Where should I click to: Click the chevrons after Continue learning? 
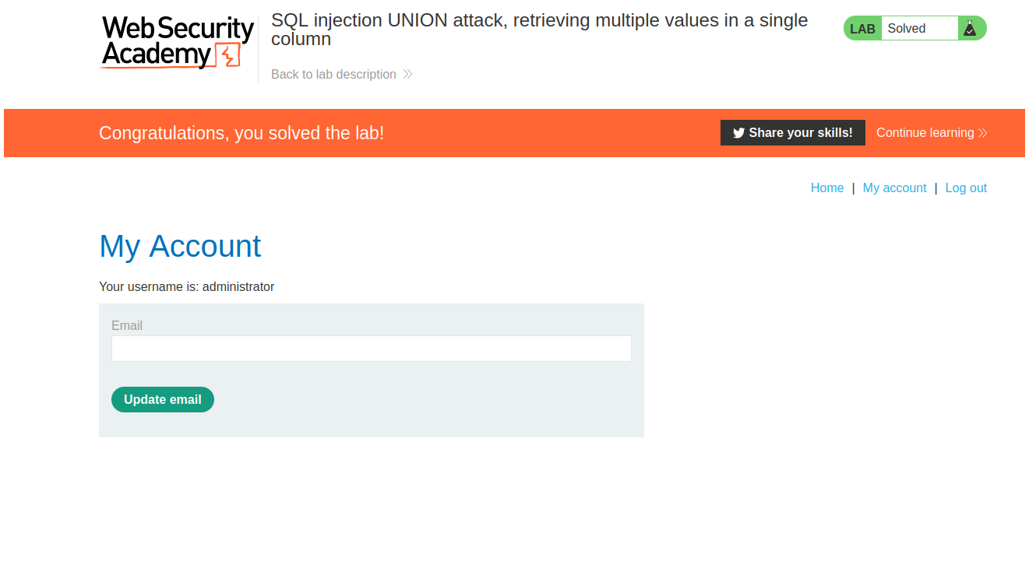click(x=983, y=133)
